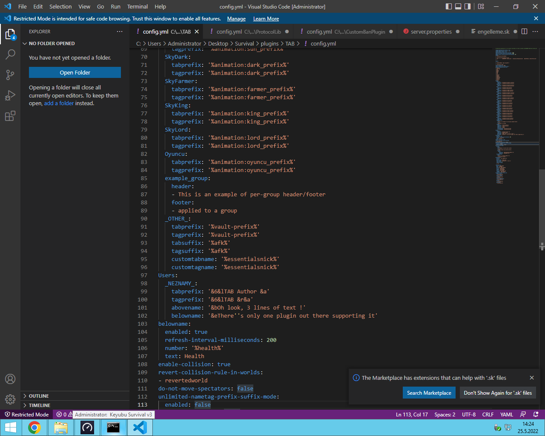Open the Windows Start menu
The image size is (545, 436).
pyautogui.click(x=10, y=427)
